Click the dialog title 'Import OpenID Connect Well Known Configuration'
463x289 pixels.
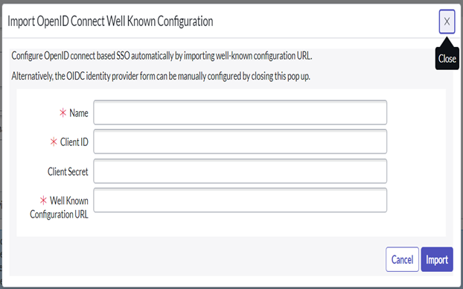pos(110,22)
